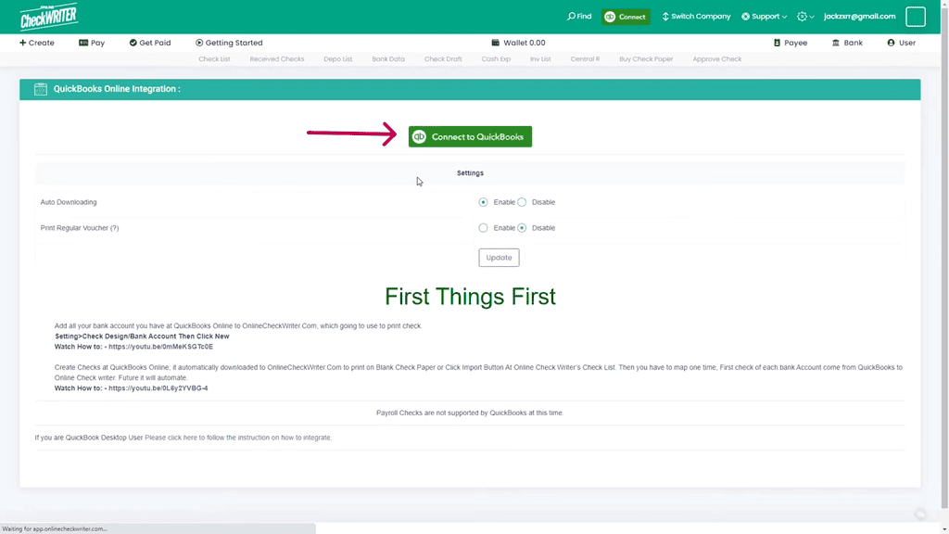Image resolution: width=949 pixels, height=534 pixels.
Task: Click the Connect to QuickBooks button
Action: [470, 137]
